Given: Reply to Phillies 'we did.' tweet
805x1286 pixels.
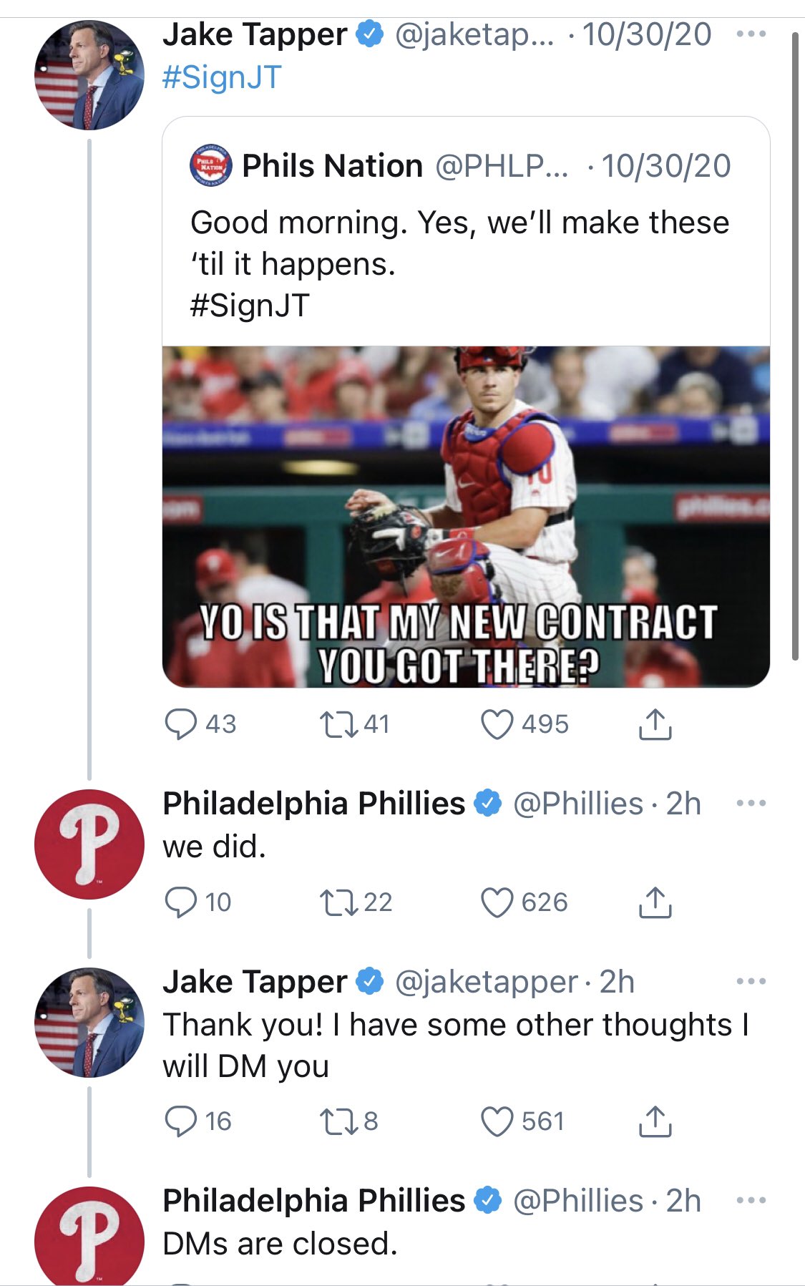Looking at the screenshot, I should pyautogui.click(x=180, y=902).
